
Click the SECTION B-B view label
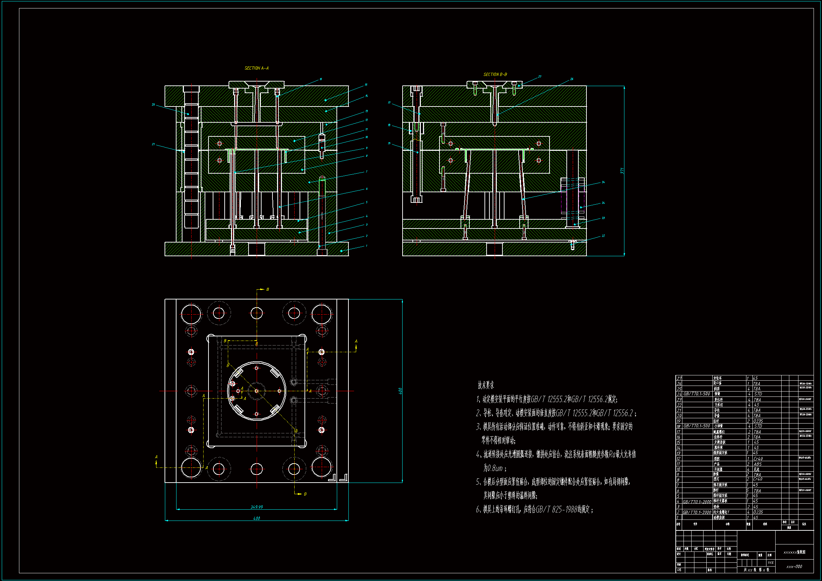495,75
